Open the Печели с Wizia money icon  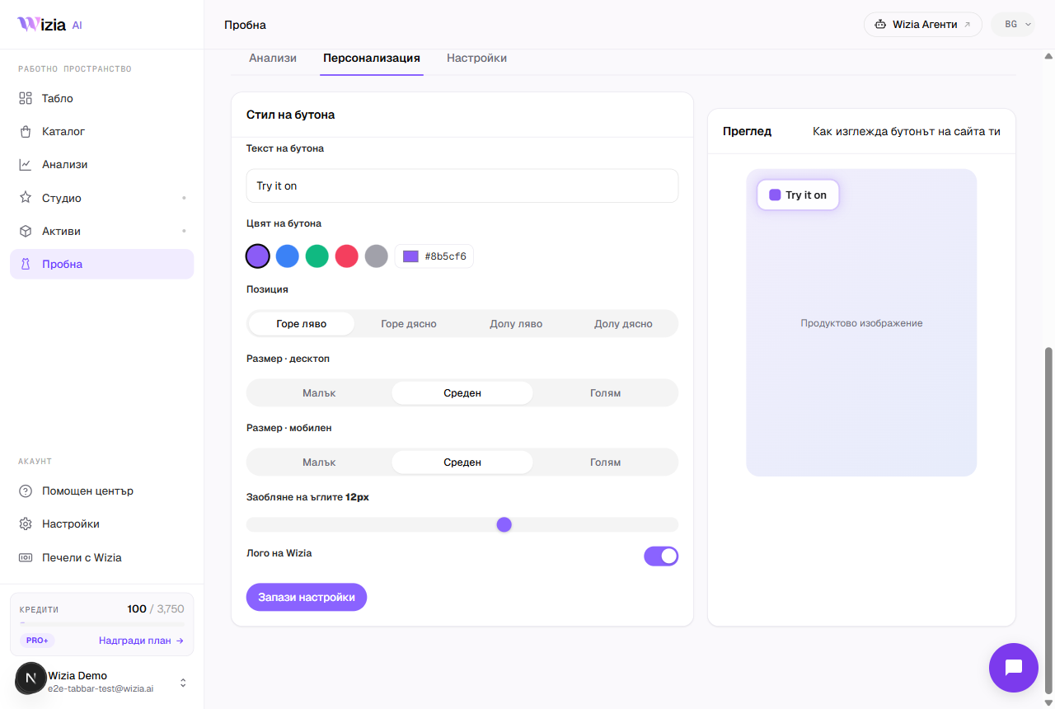pyautogui.click(x=26, y=557)
